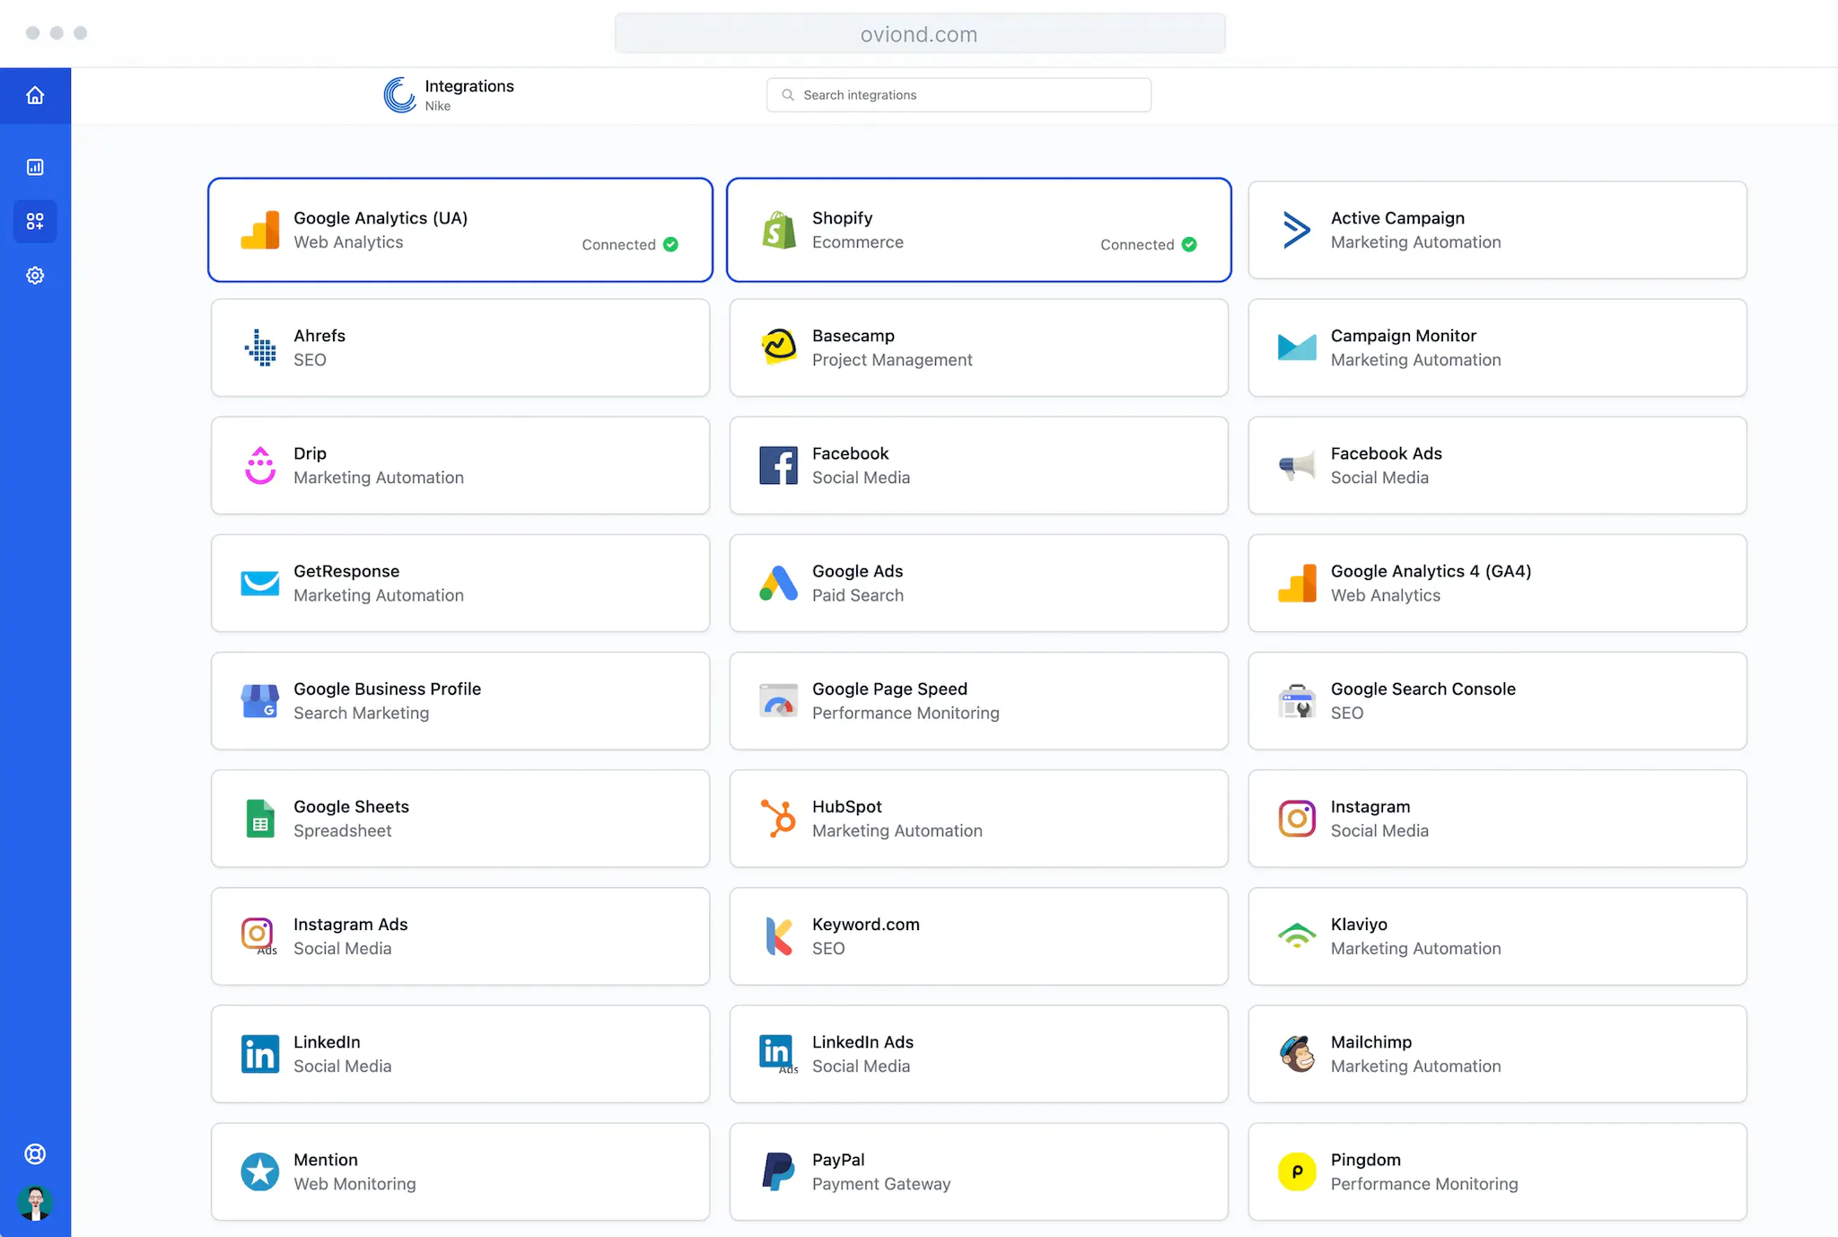Screen dimensions: 1838x1237
Task: Click the Integrations page title
Action: point(469,86)
